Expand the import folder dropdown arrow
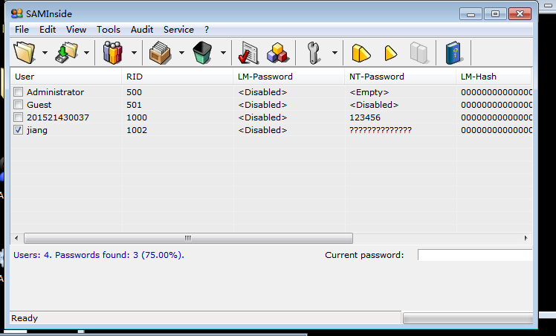 86,53
